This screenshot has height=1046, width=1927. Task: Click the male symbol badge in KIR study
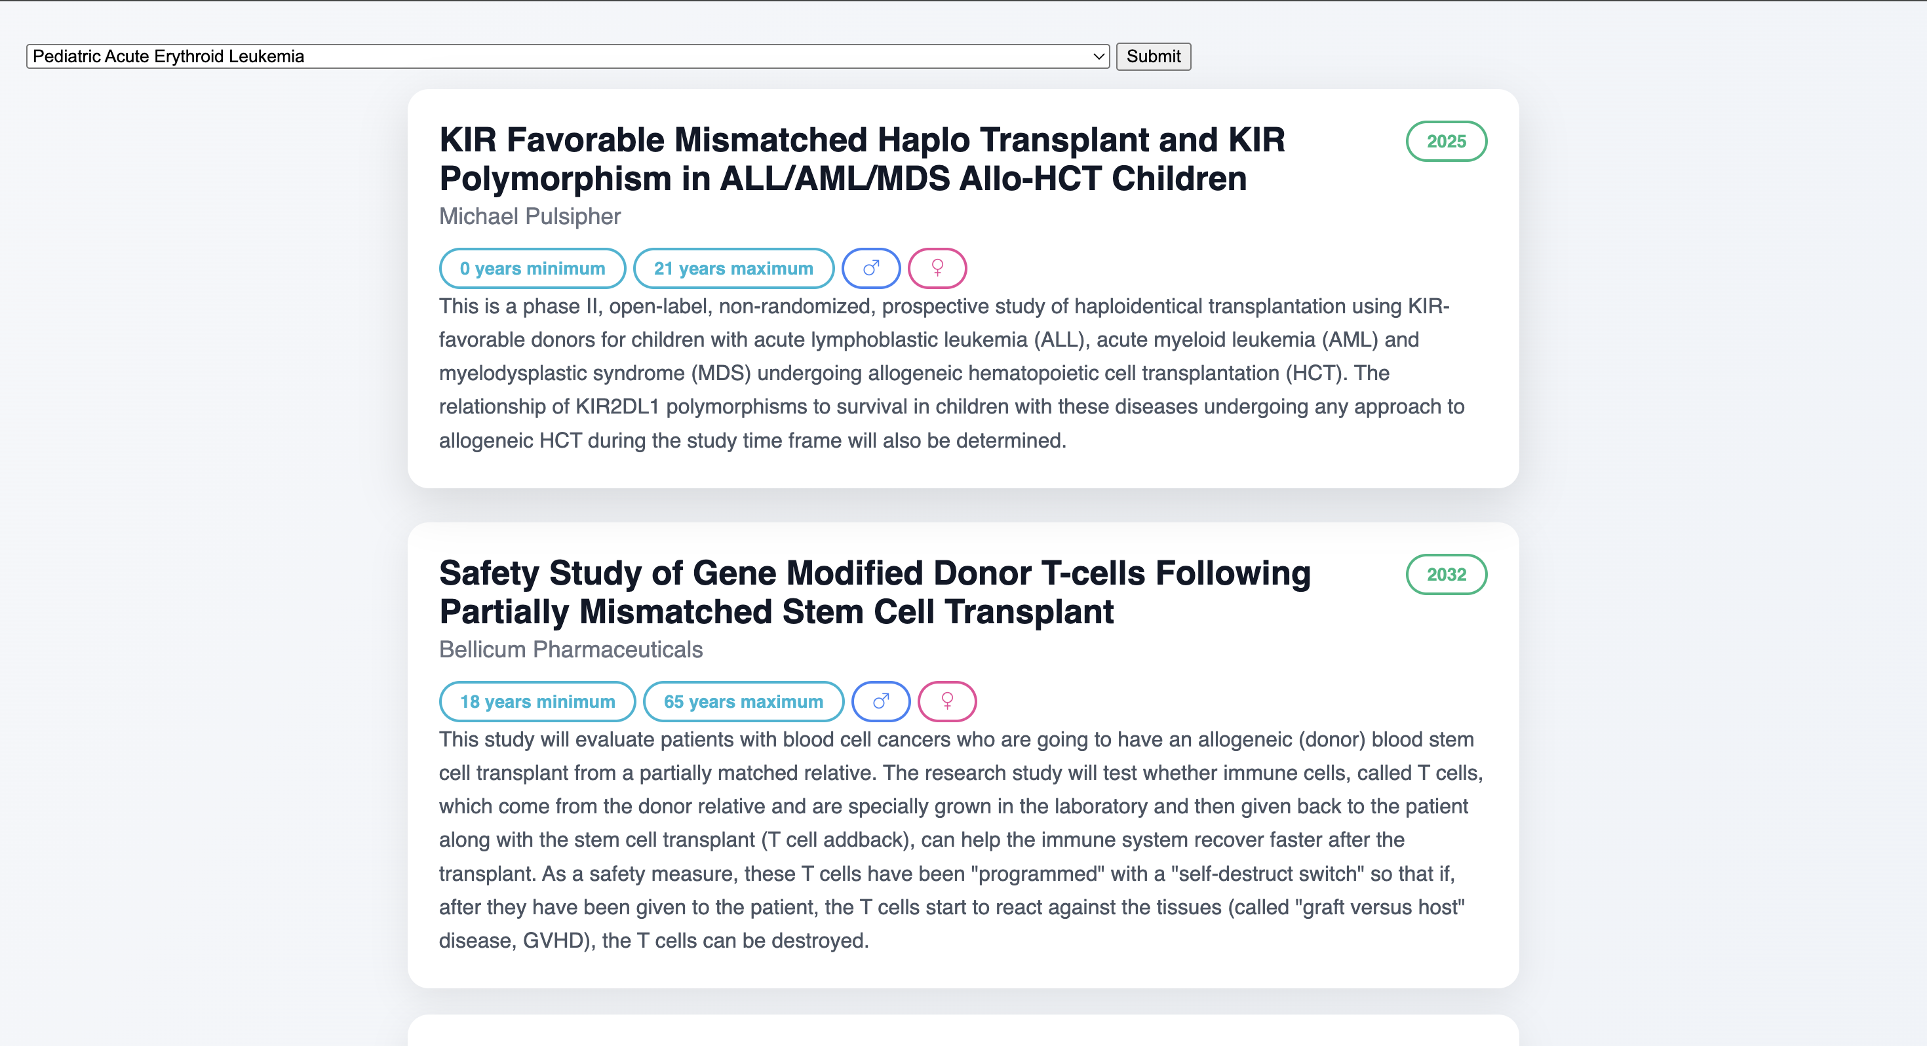[x=870, y=268]
